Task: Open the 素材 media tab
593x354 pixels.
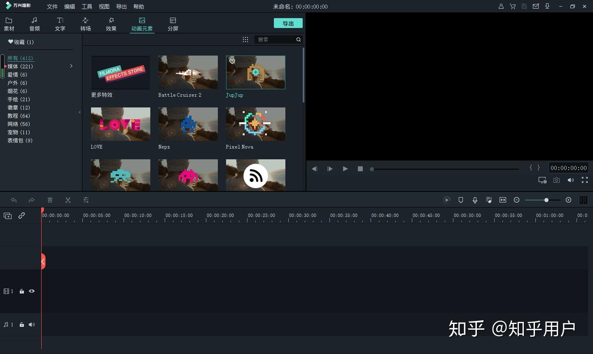Action: 9,24
